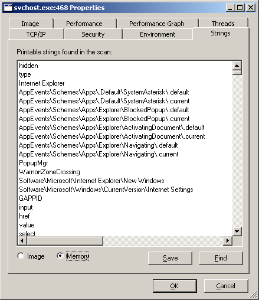The image size is (259, 300).
Task: Open the Security tab
Action: pyautogui.click(x=93, y=34)
